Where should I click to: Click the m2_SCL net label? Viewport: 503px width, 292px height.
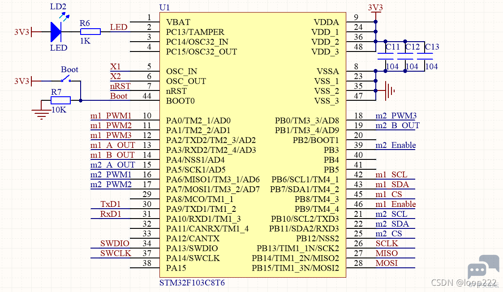pyautogui.click(x=391, y=214)
